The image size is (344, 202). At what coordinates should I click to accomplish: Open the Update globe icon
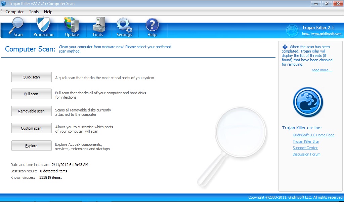tap(72, 27)
